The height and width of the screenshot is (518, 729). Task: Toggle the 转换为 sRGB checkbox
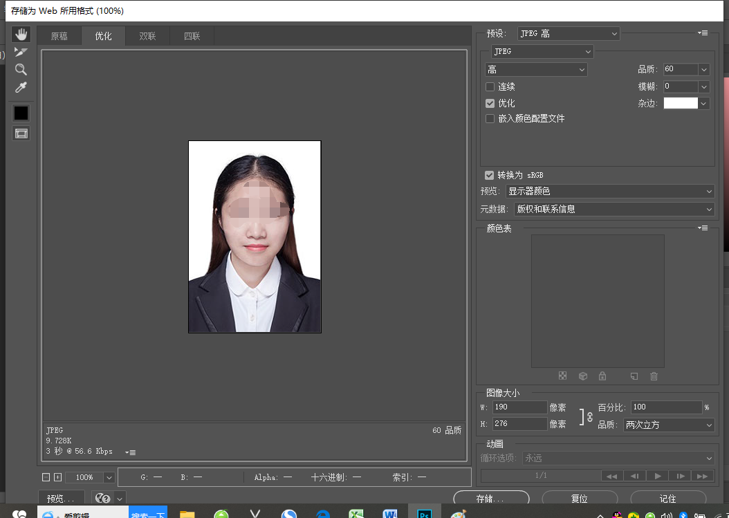tap(489, 175)
